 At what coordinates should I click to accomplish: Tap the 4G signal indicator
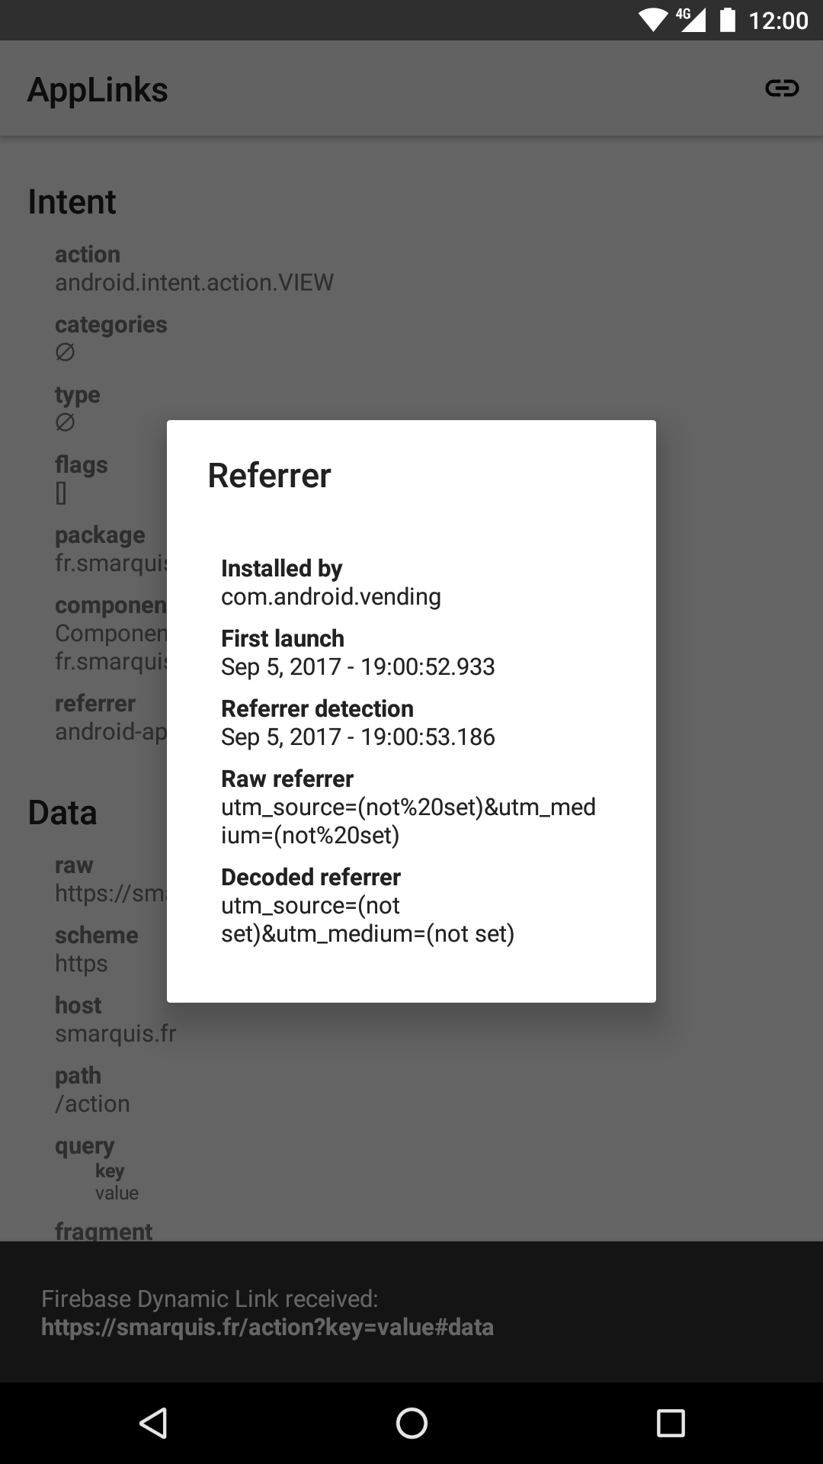(x=691, y=20)
